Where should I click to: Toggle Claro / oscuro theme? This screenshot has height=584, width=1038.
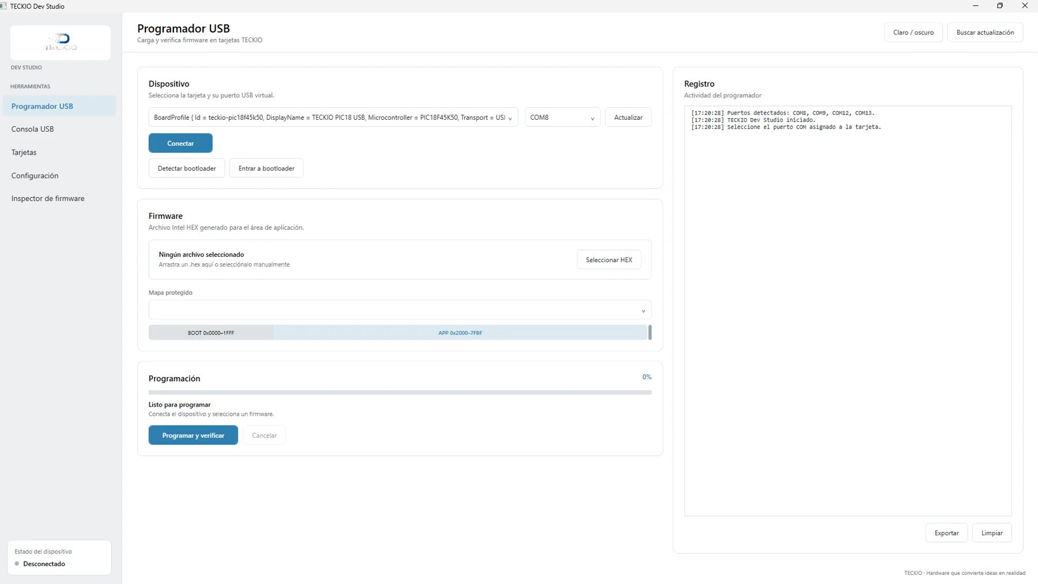[x=913, y=32]
